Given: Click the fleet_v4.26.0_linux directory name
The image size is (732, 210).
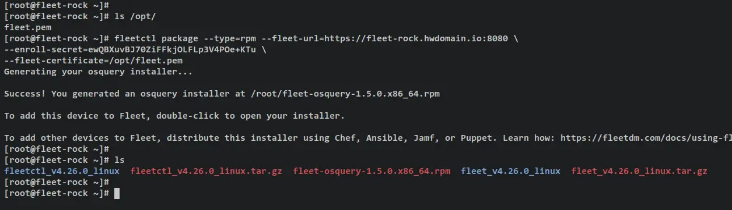Looking at the screenshot, I should [510, 171].
